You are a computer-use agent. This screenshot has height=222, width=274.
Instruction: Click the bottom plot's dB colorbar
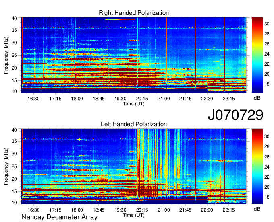pos(257,166)
